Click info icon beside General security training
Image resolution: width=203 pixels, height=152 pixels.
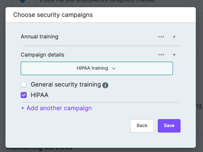tap(105, 85)
